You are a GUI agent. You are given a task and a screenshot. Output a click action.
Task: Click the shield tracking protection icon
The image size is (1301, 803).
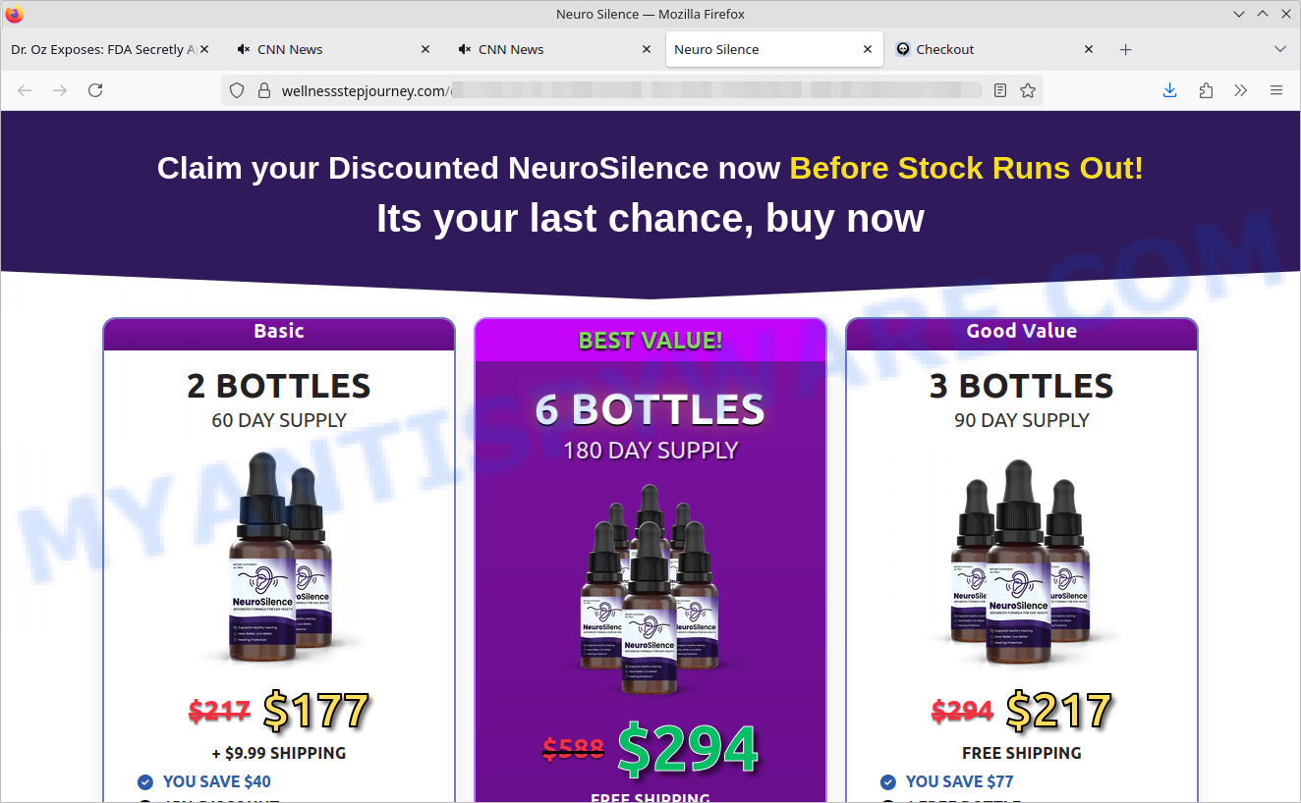[237, 90]
